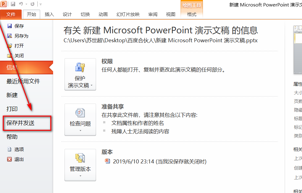Open Customize Quick Access Toolbar dropdown

click(x=40, y=4)
